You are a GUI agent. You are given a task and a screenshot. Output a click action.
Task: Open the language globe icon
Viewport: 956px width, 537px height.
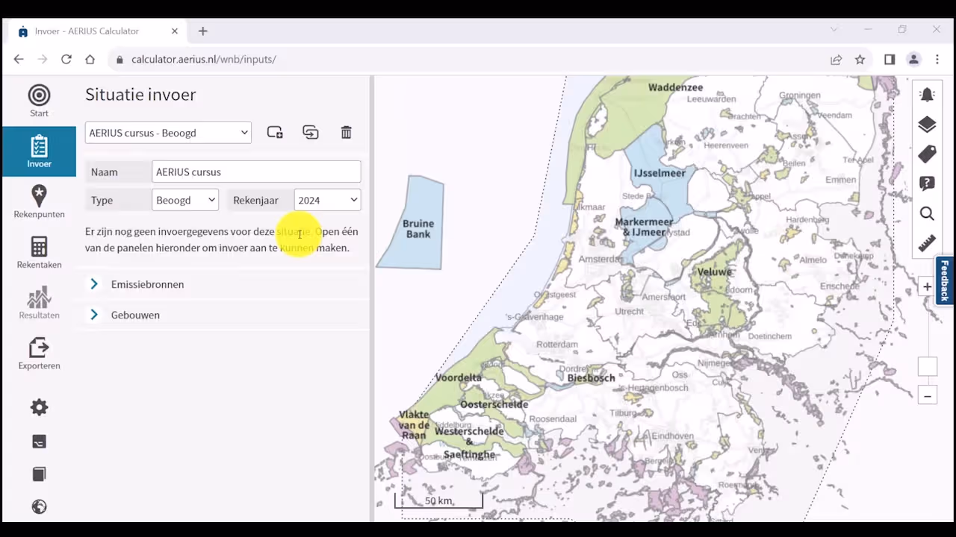39,507
